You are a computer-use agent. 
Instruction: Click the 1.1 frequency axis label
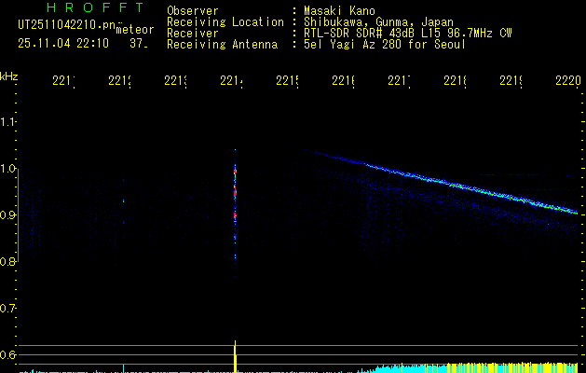pyautogui.click(x=8, y=122)
